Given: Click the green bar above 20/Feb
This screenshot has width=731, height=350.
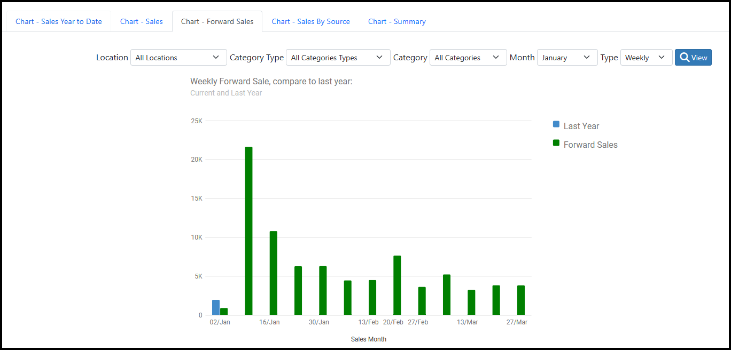Looking at the screenshot, I should (x=397, y=285).
